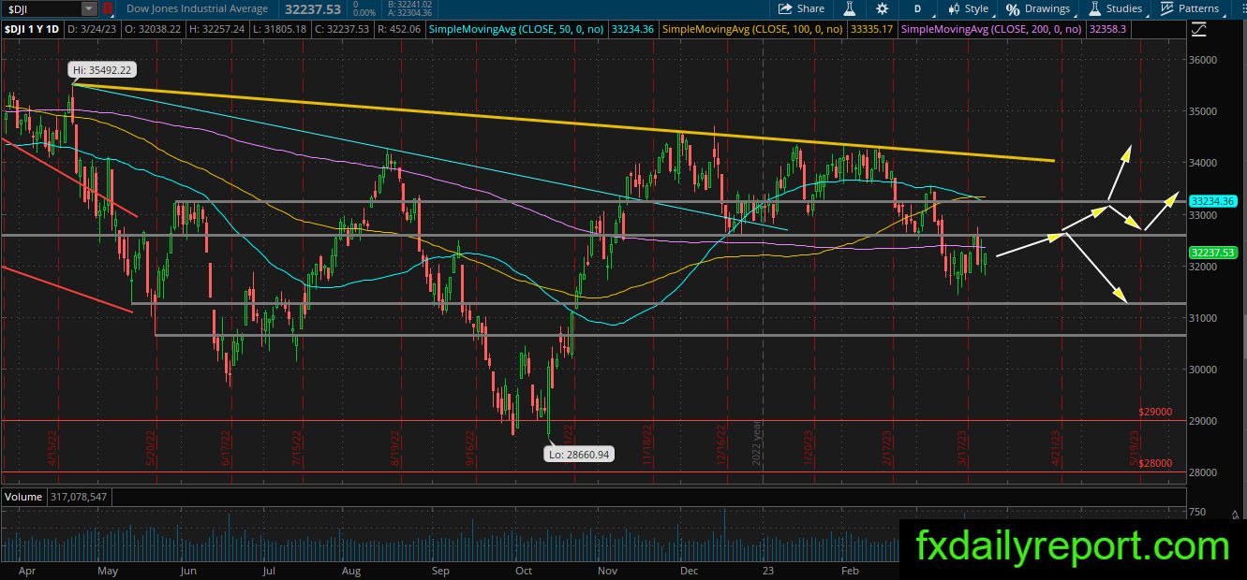This screenshot has height=580, width=1247.
Task: Click the 33234.36 price axis tag
Action: [x=1213, y=200]
